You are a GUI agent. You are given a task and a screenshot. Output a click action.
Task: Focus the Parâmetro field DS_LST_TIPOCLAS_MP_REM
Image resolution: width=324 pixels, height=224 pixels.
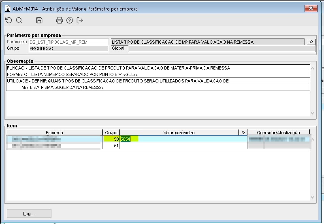[x=68, y=42]
